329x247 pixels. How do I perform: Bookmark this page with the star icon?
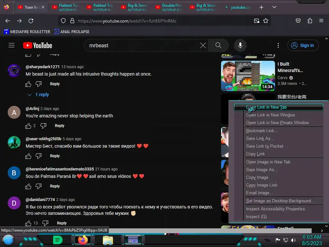coord(266,21)
